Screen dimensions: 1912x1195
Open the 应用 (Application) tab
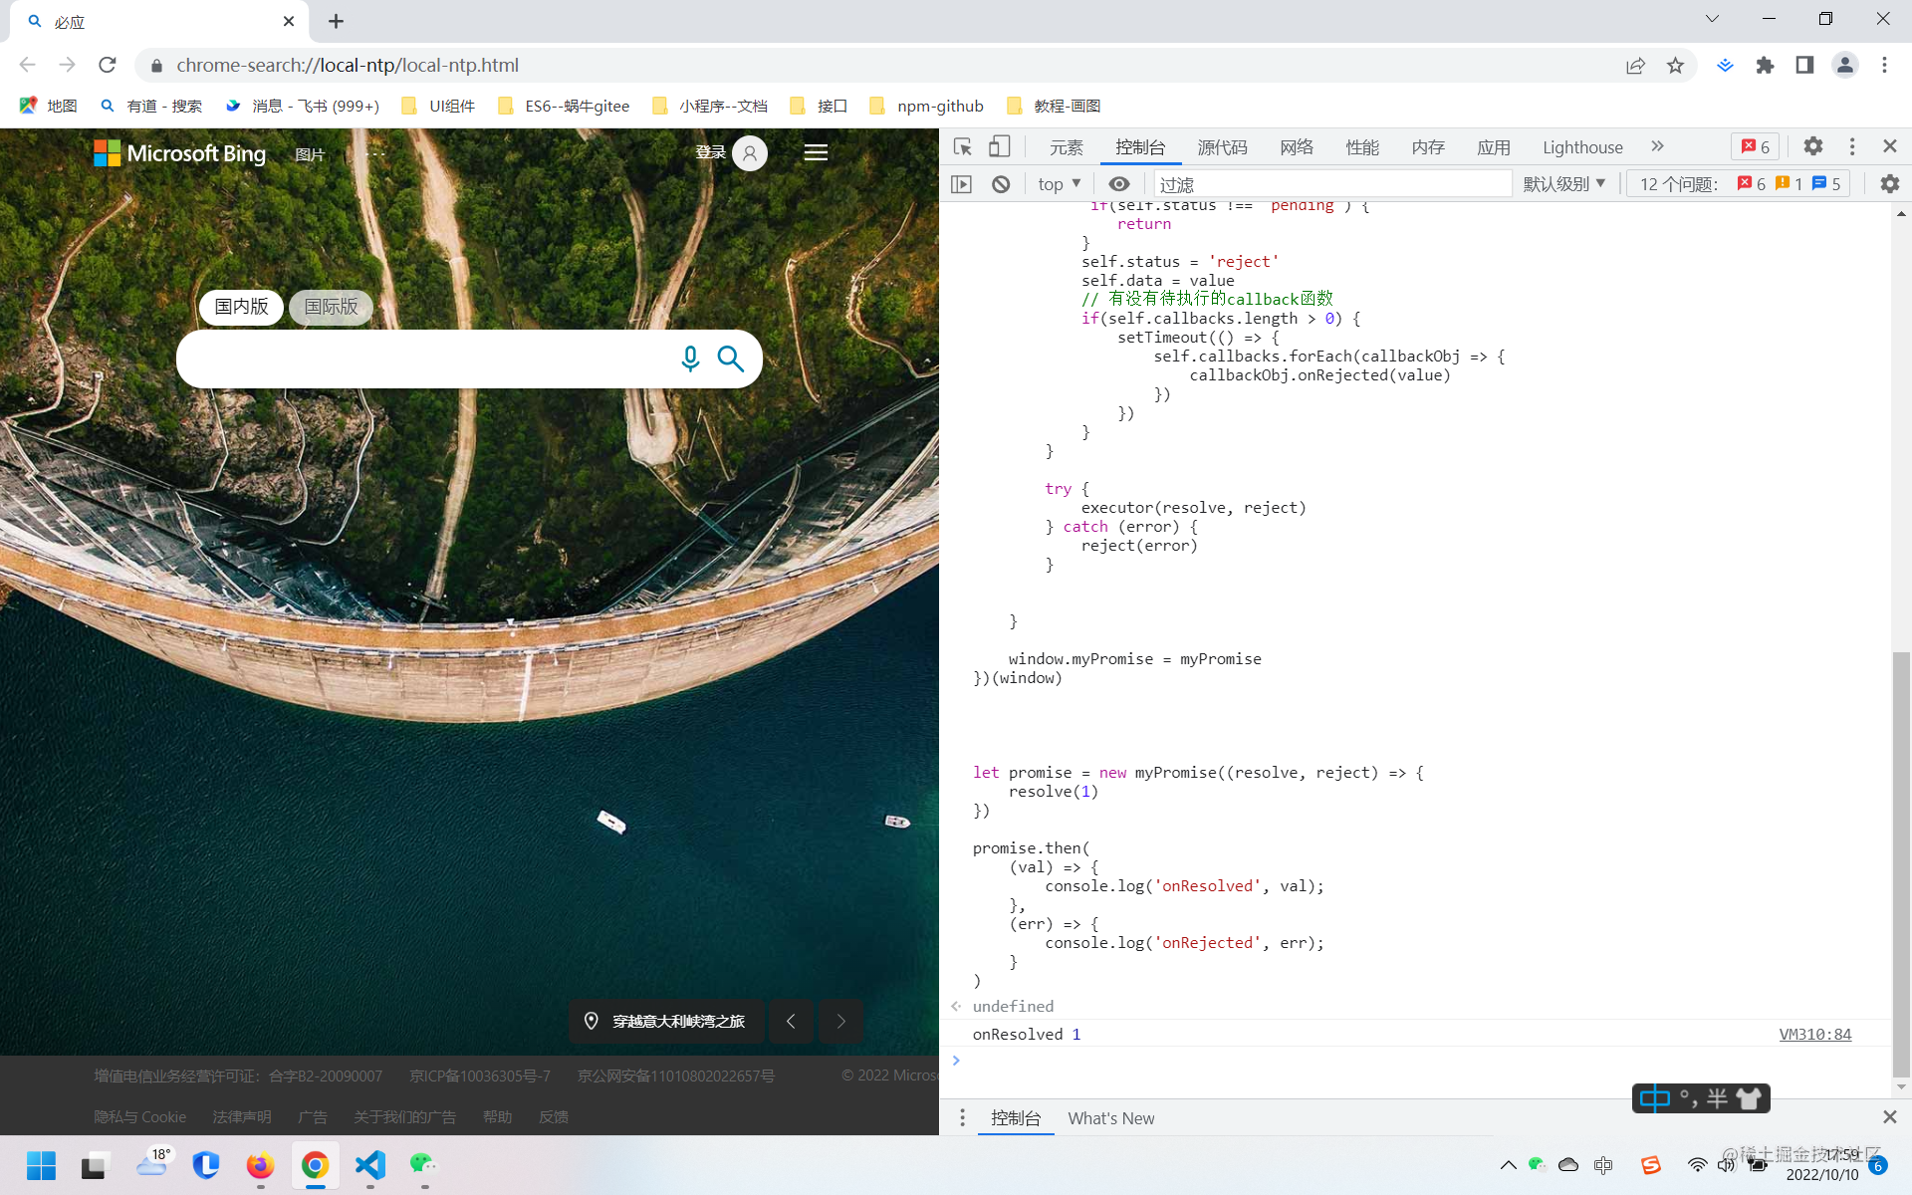pyautogui.click(x=1494, y=147)
